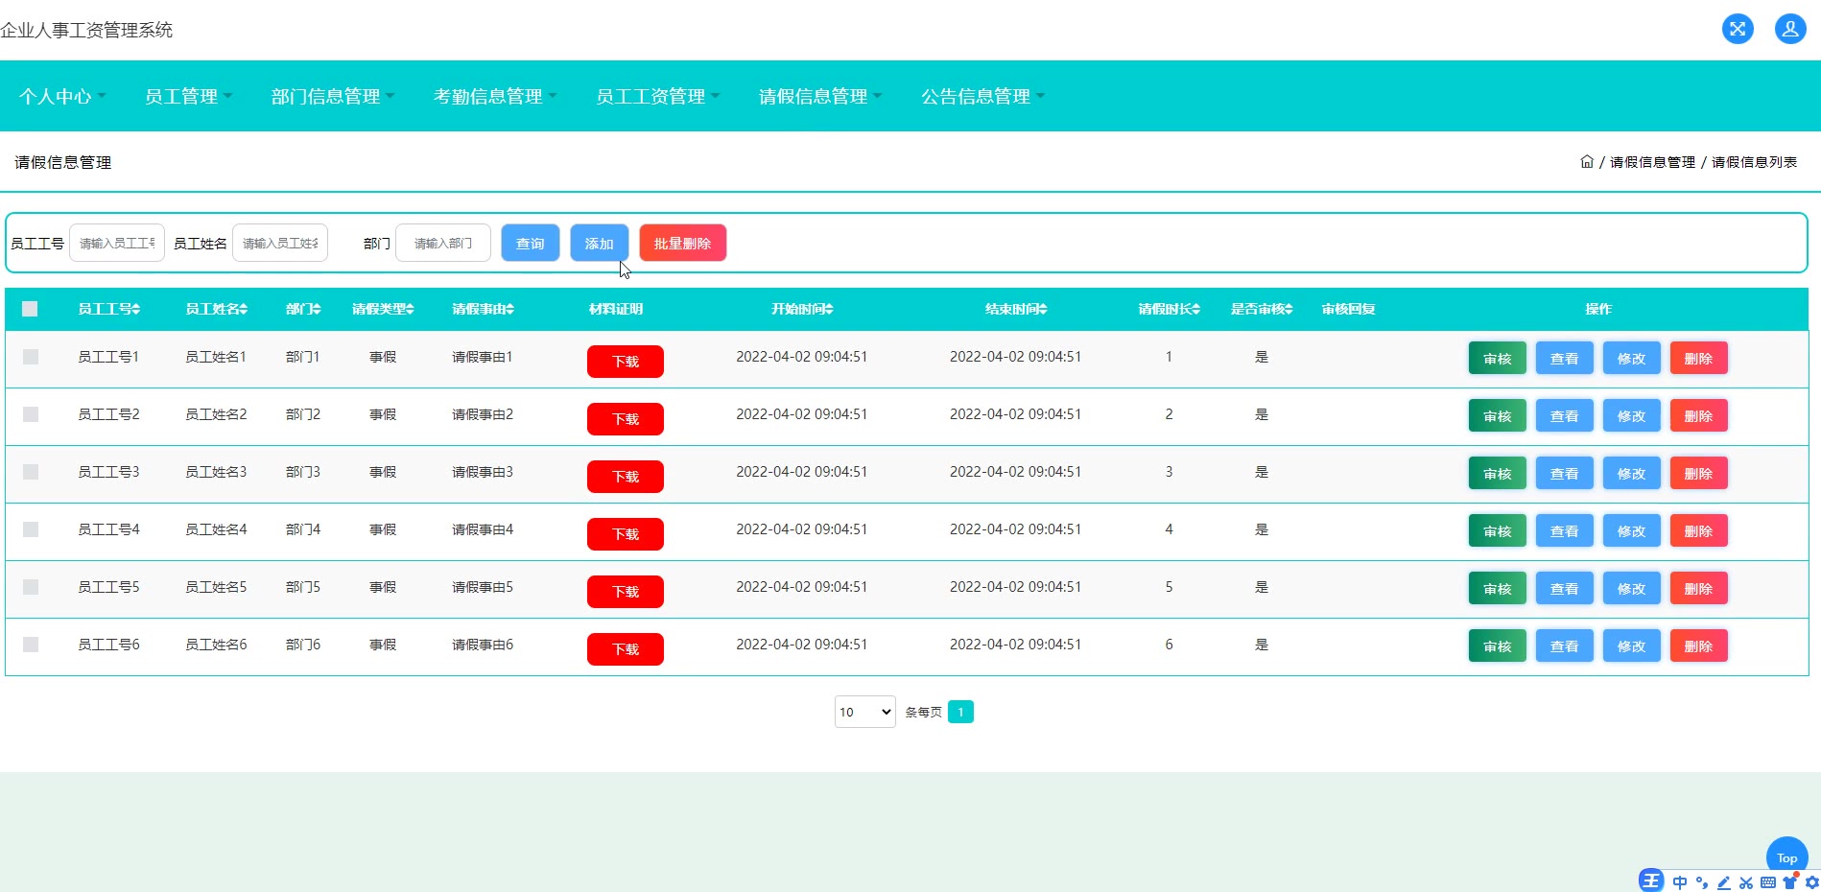The height and width of the screenshot is (892, 1821).
Task: Click the home icon in breadcrumb
Action: [x=1586, y=162]
